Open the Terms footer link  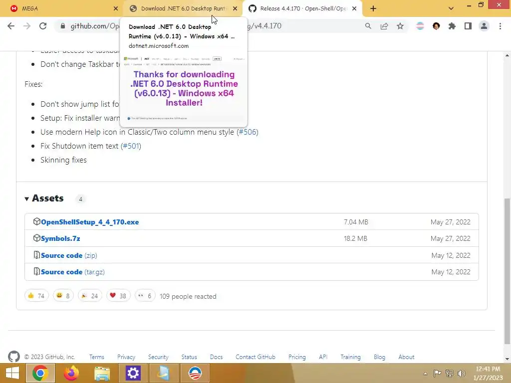coord(97,357)
